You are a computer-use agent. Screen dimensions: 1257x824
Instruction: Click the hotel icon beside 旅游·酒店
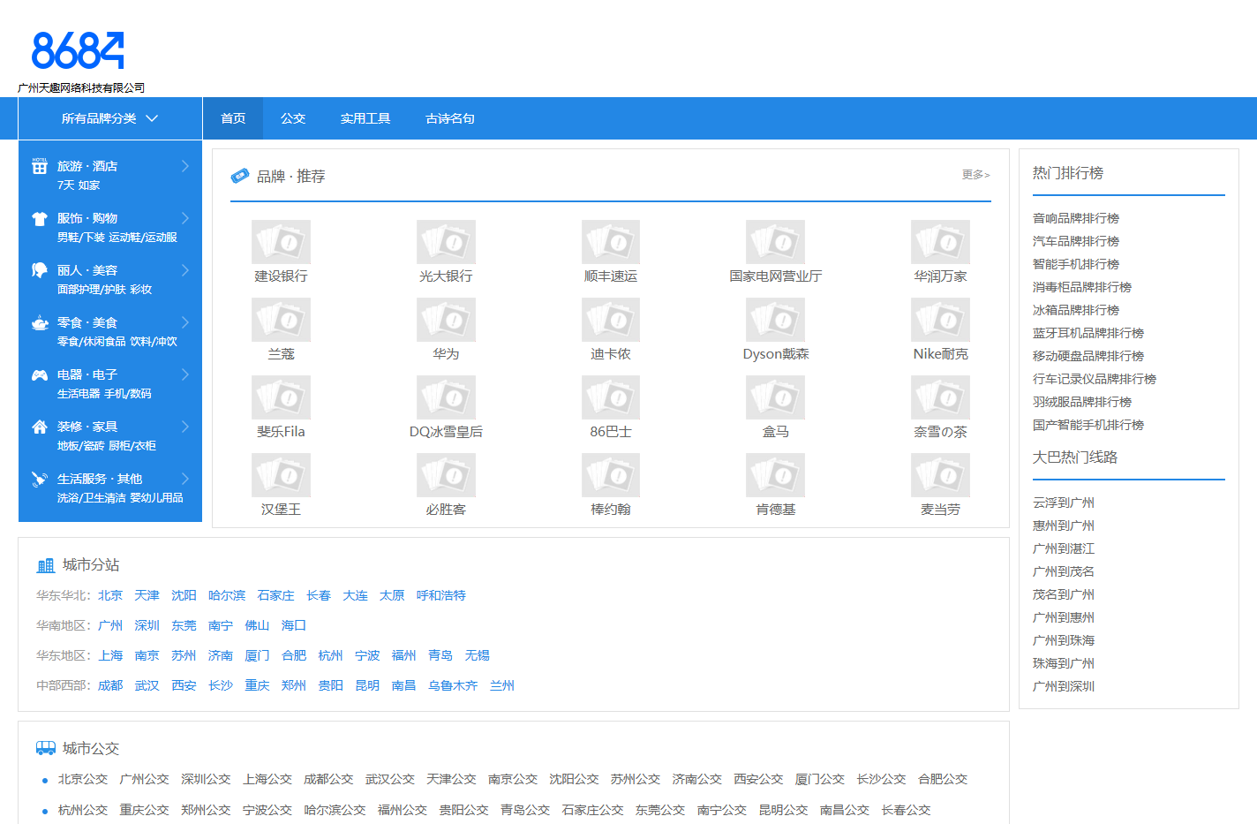coord(40,166)
